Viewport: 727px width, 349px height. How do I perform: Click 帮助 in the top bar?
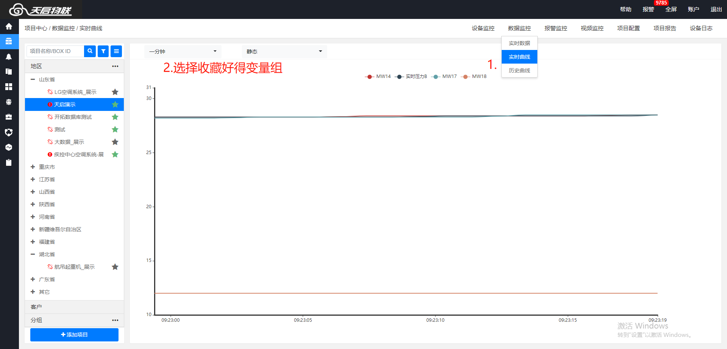coord(626,9)
